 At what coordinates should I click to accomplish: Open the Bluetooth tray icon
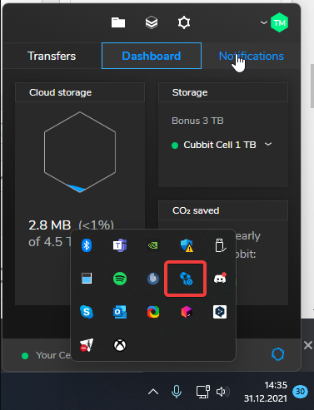click(x=87, y=245)
